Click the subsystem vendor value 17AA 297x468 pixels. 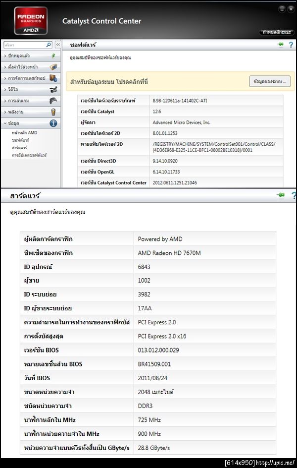(145, 308)
